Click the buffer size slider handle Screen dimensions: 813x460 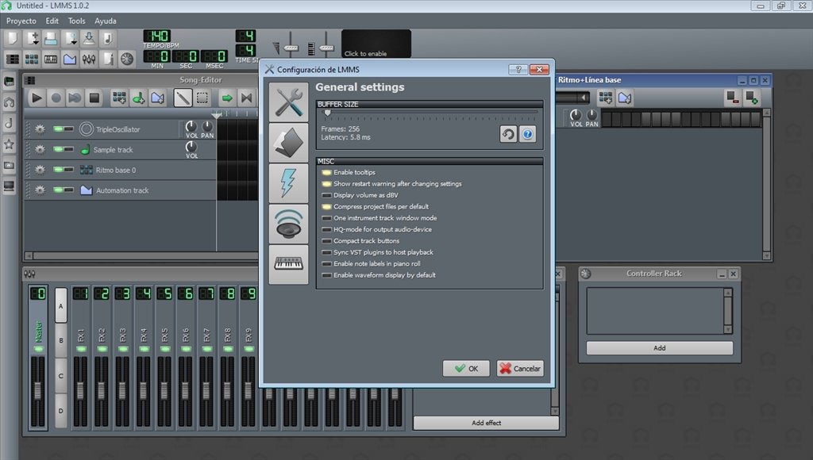pyautogui.click(x=327, y=113)
